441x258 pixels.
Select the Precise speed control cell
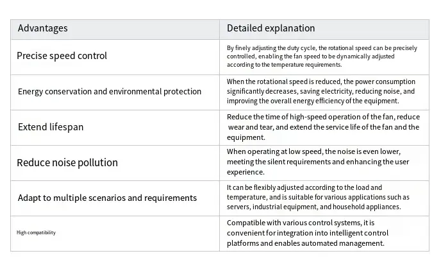62,56
